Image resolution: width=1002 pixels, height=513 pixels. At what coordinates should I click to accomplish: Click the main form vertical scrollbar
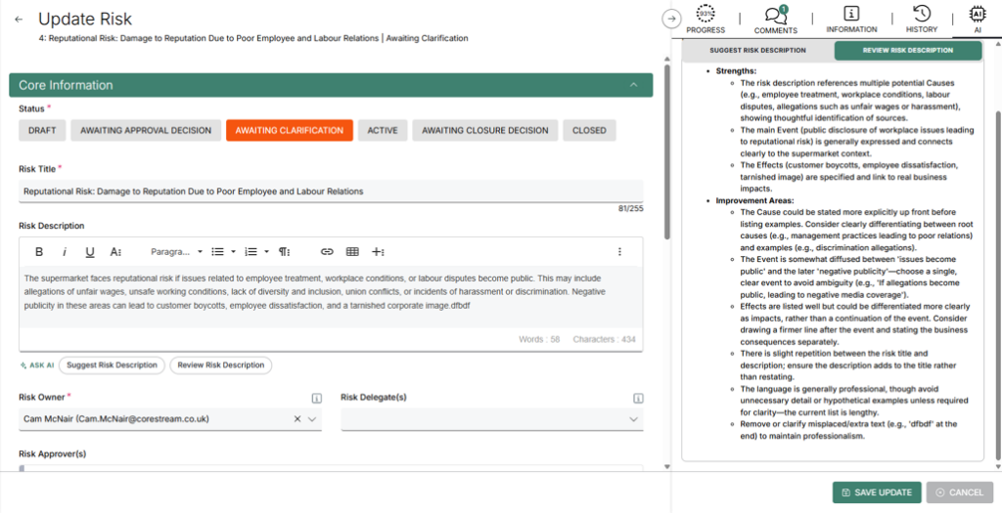667,150
